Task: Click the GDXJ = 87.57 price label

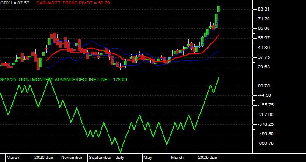Action: 14,3
